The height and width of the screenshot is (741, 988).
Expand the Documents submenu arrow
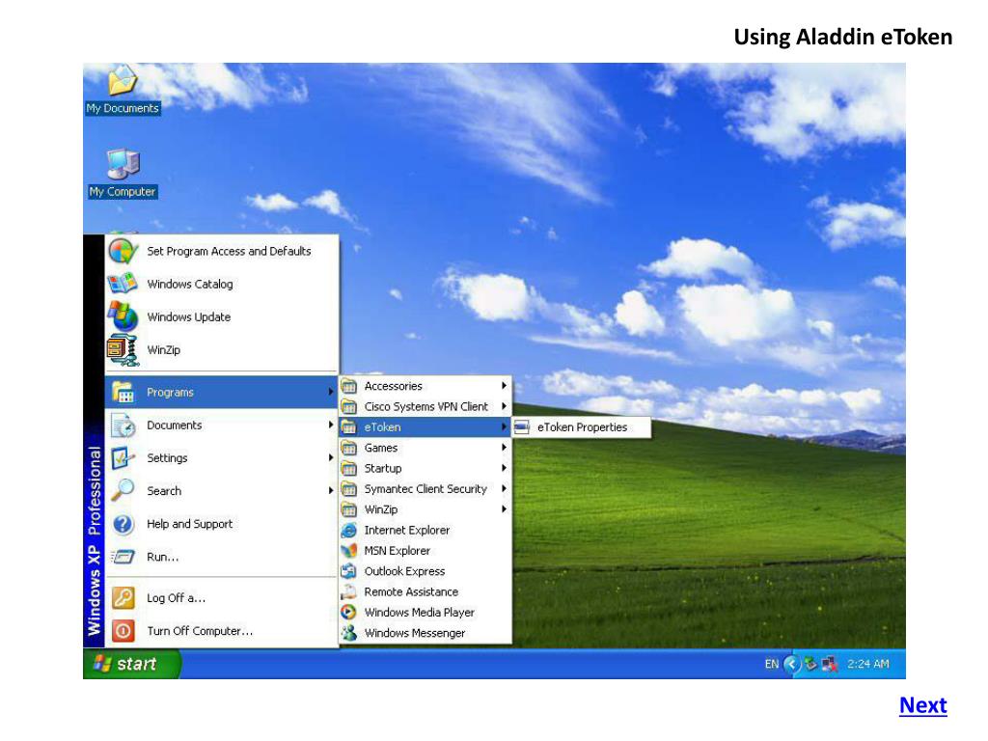tap(330, 425)
